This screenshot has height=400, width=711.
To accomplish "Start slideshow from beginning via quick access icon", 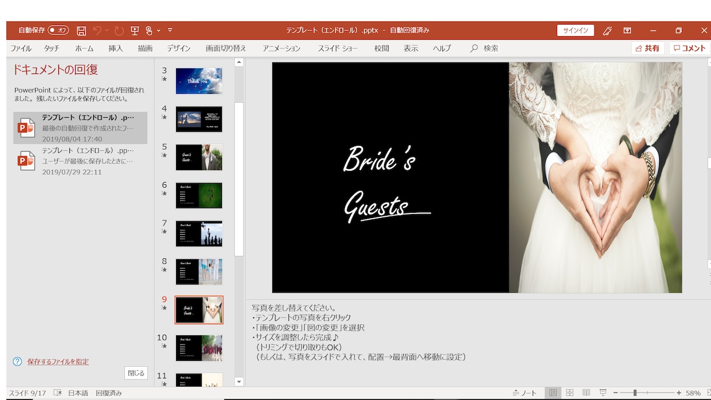I will [x=135, y=30].
